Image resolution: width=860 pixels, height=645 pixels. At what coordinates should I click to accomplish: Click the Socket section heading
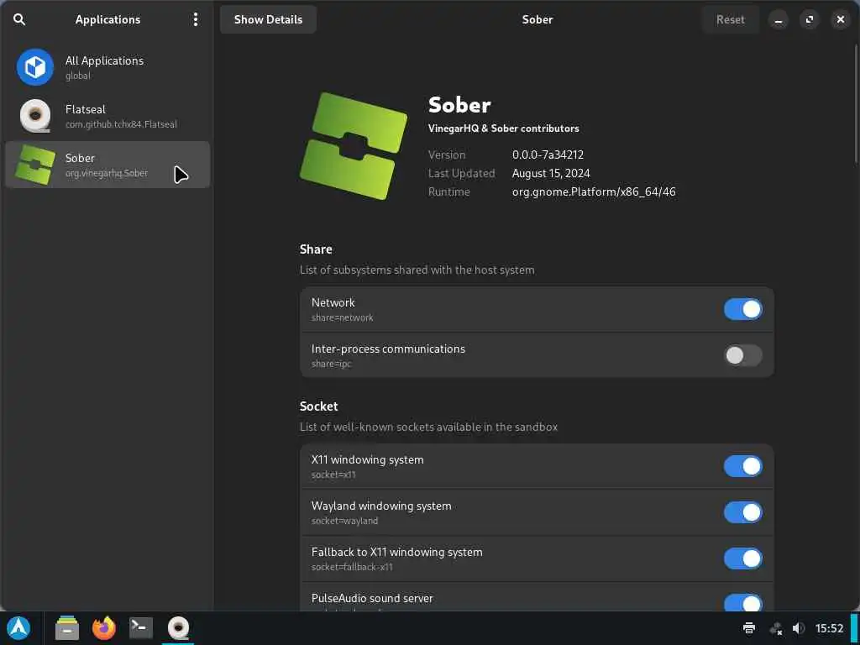(318, 406)
